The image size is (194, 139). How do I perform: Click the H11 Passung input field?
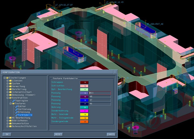[x=100, y=93]
